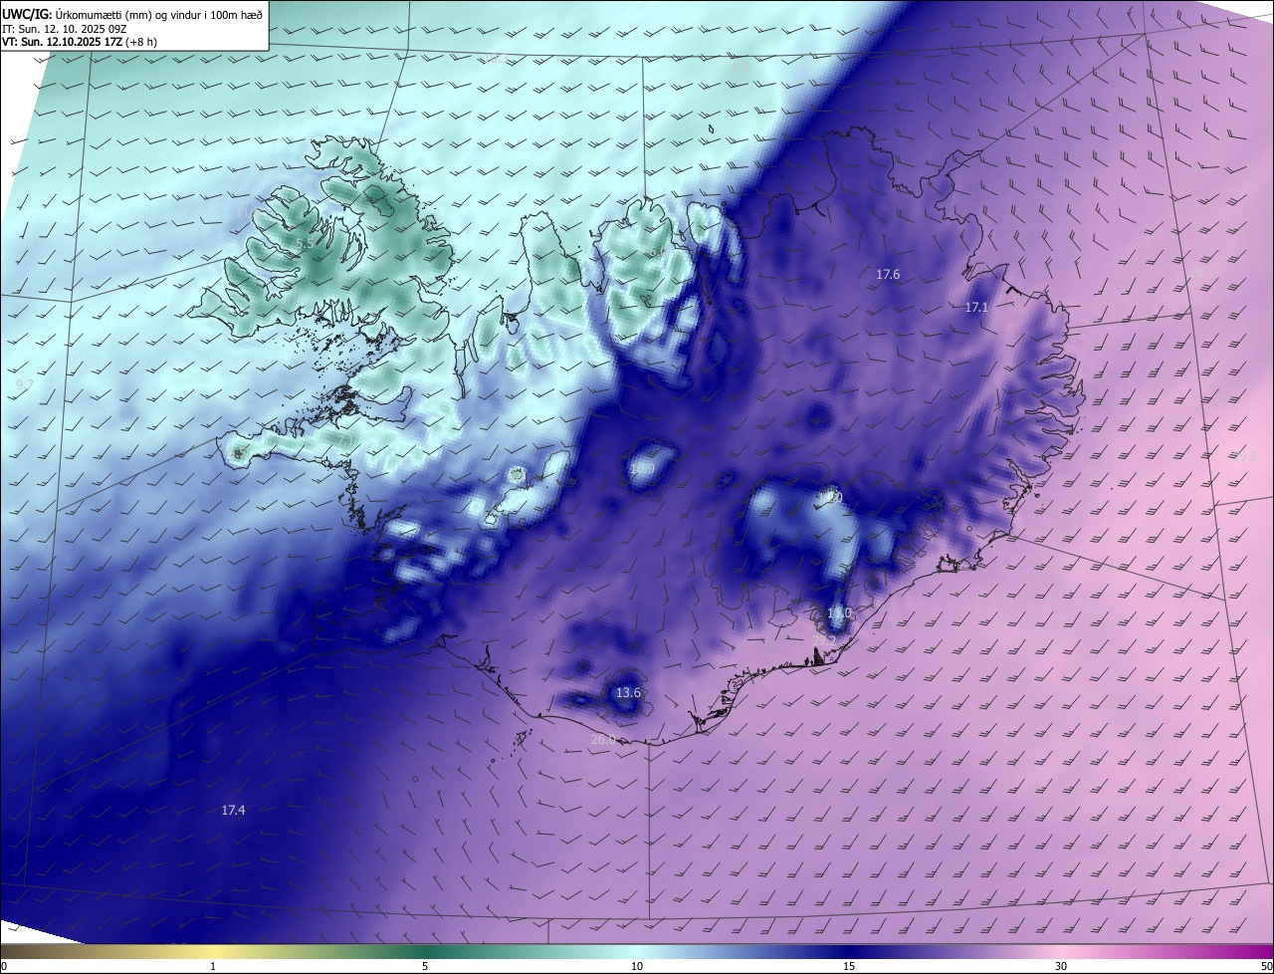
Task: Click the 17.4 value over the southwest ocean
Action: pos(233,811)
